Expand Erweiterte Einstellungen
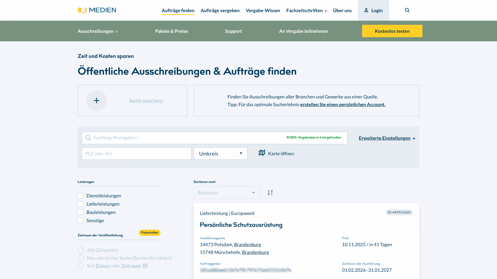This screenshot has width=497, height=279. pyautogui.click(x=385, y=138)
